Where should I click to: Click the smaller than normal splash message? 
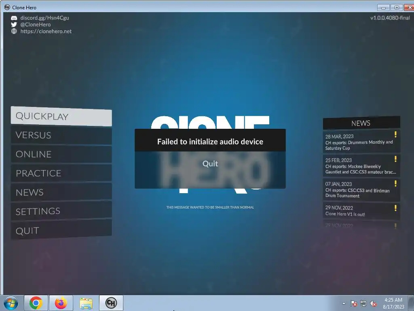[x=210, y=207]
